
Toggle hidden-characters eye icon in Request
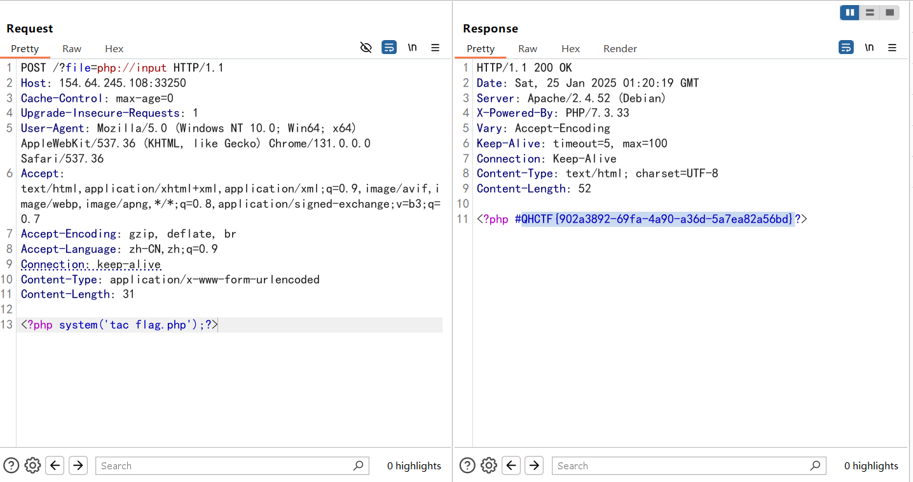(x=366, y=47)
